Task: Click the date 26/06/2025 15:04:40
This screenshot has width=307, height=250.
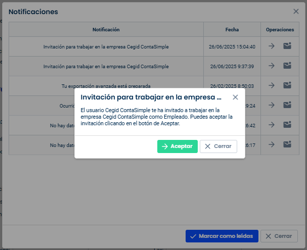Action: [x=232, y=47]
